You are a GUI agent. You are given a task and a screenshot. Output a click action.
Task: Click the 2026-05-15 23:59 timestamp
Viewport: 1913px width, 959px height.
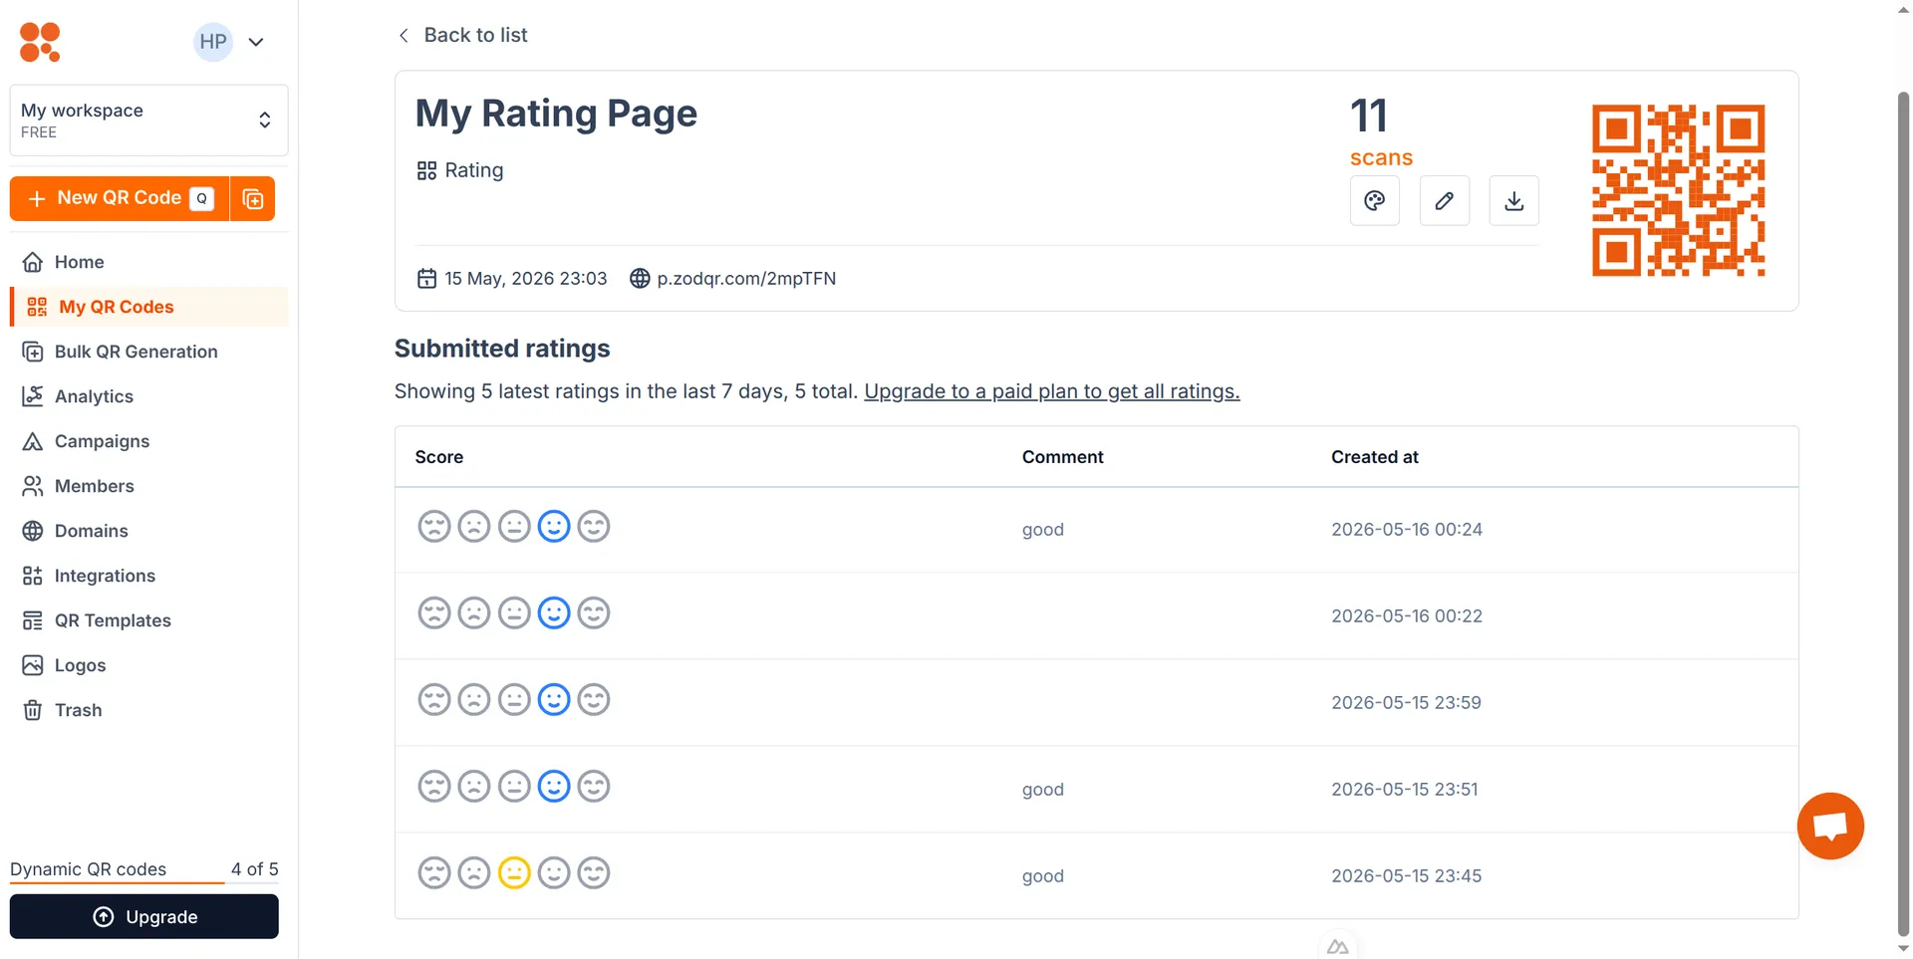(x=1406, y=703)
